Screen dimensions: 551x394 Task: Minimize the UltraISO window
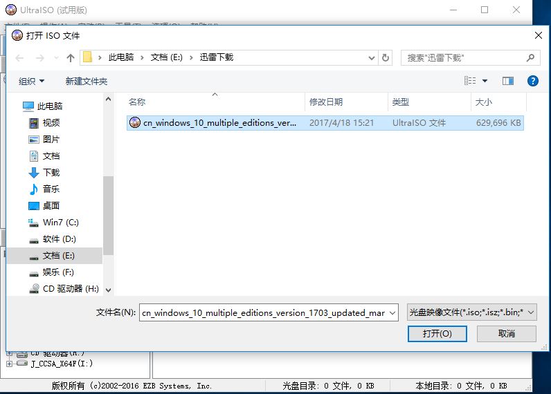tap(453, 10)
